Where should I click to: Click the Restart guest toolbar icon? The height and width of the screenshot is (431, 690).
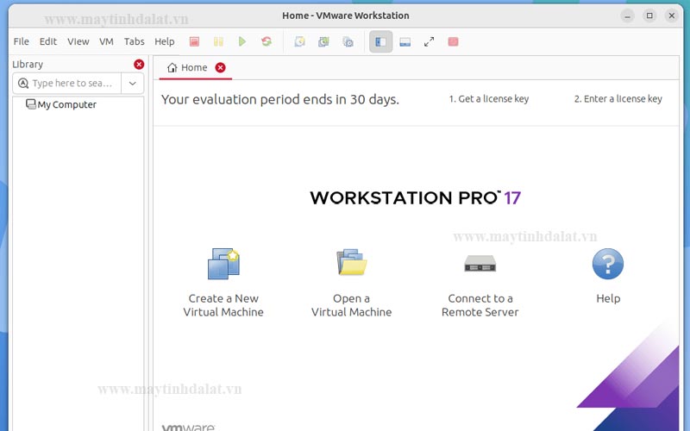(267, 41)
